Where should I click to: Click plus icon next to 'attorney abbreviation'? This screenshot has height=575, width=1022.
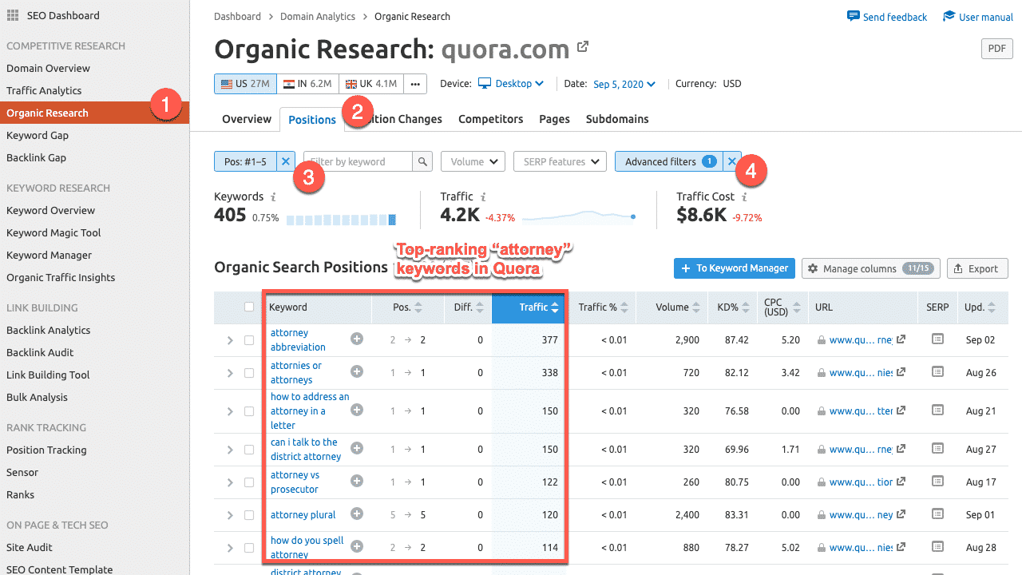point(357,339)
